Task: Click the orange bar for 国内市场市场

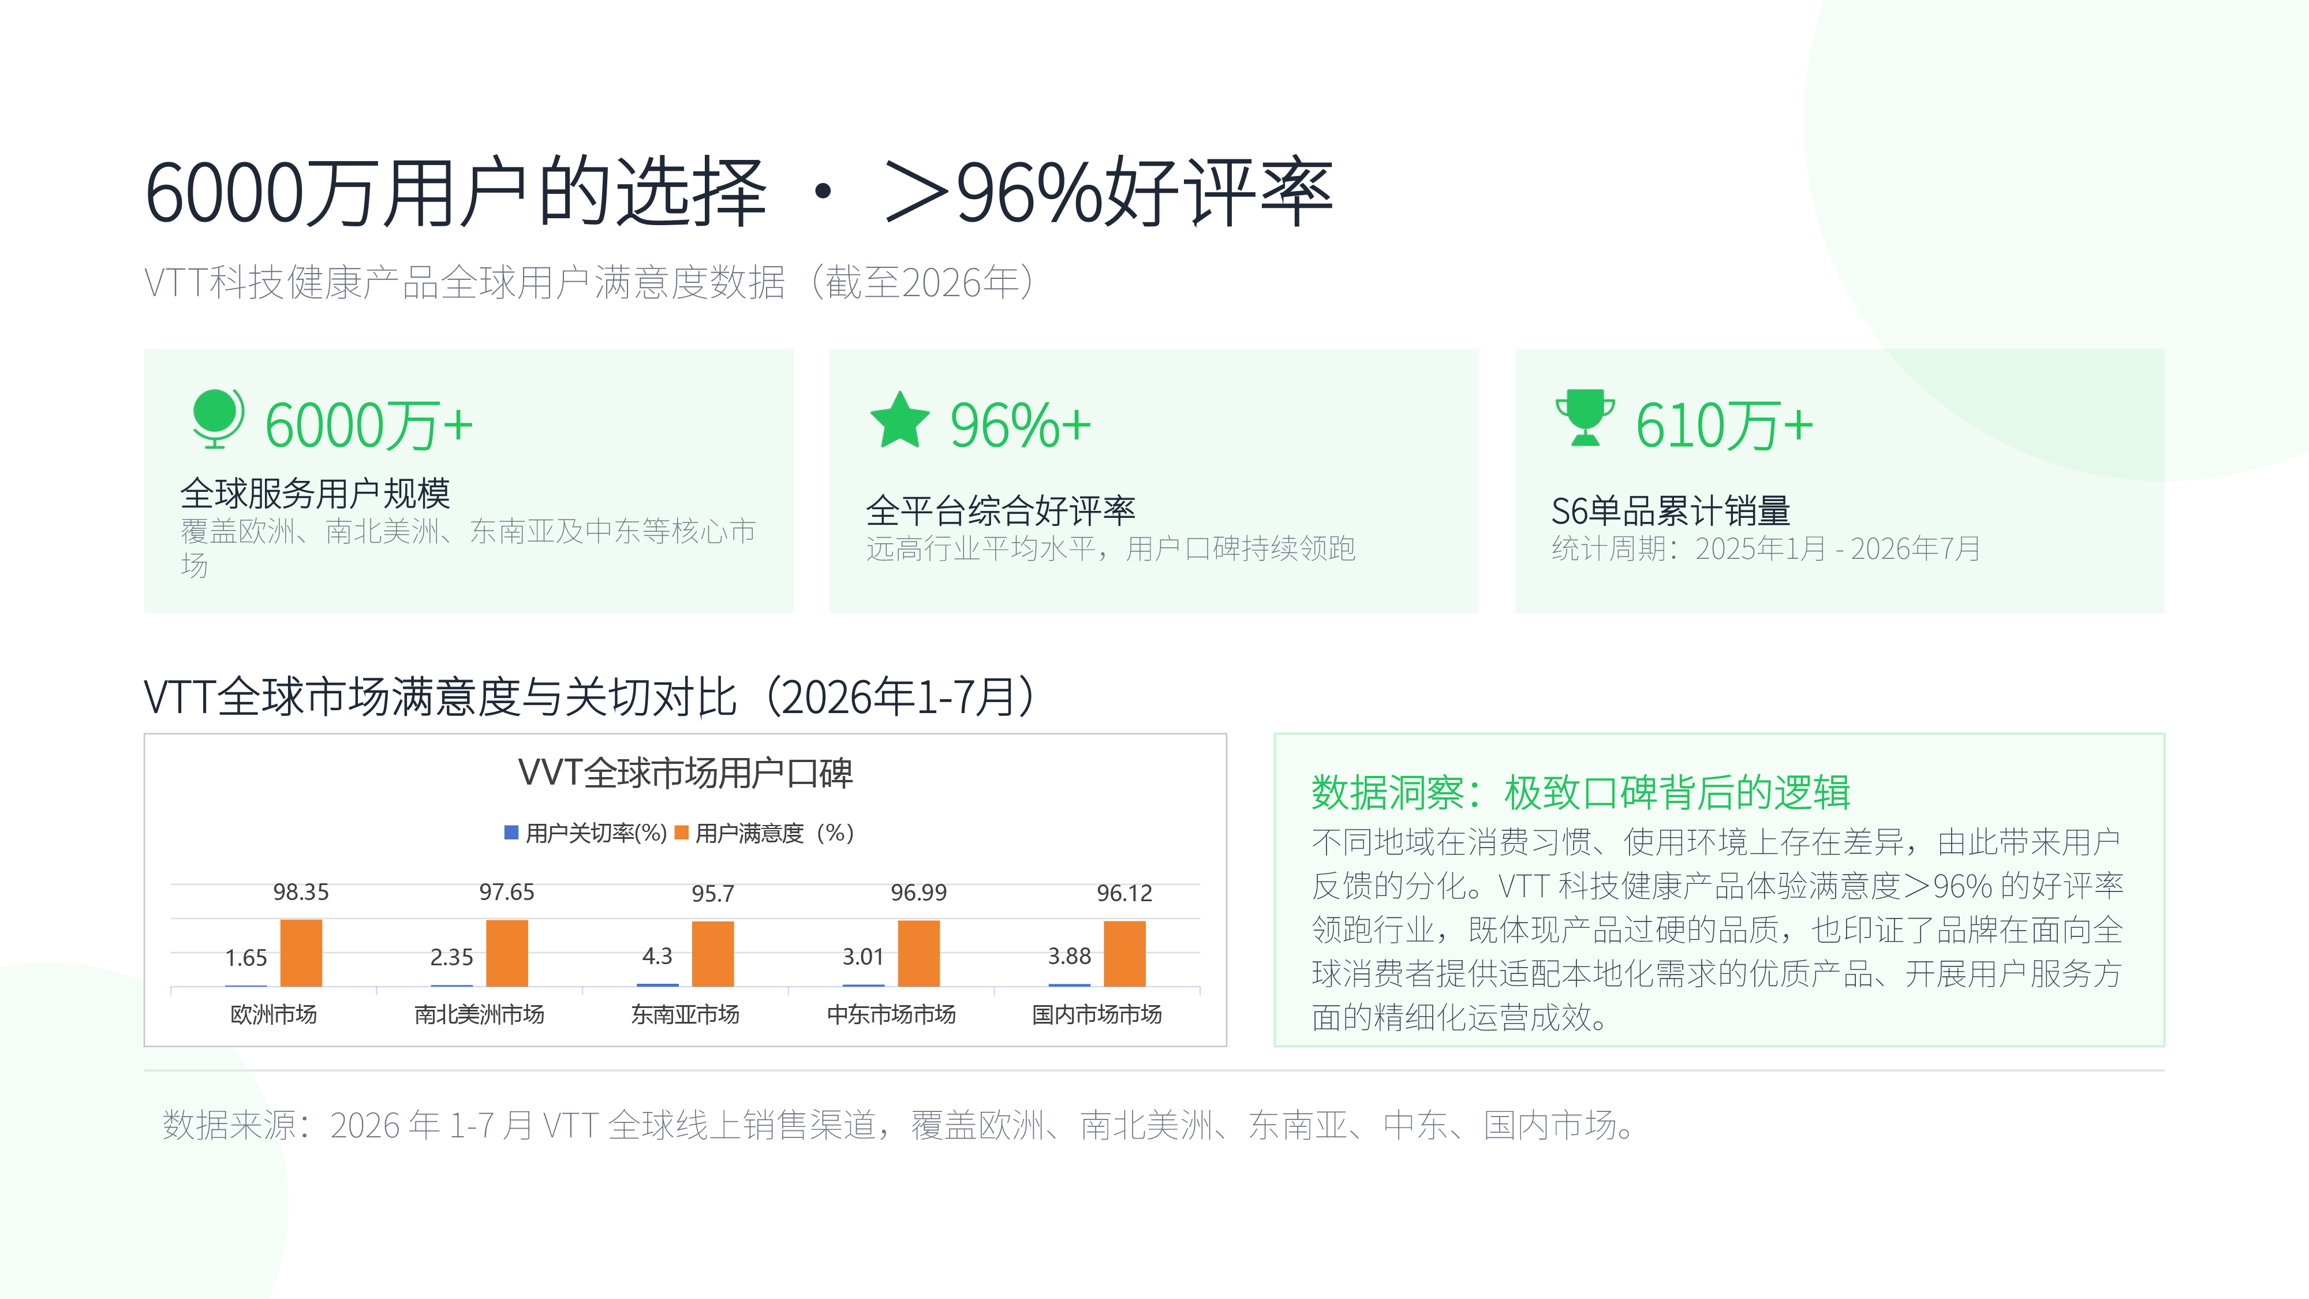Action: (x=1125, y=954)
